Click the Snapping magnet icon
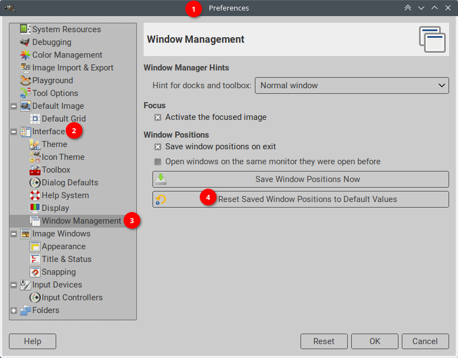 (35, 272)
